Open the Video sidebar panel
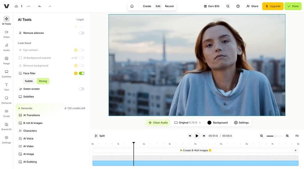 point(6,34)
